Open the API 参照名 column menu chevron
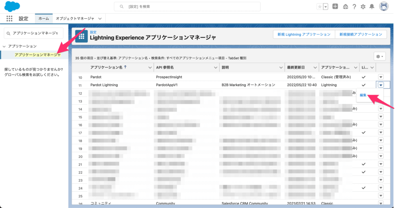Viewport: 400px width, 208px height. pos(216,68)
